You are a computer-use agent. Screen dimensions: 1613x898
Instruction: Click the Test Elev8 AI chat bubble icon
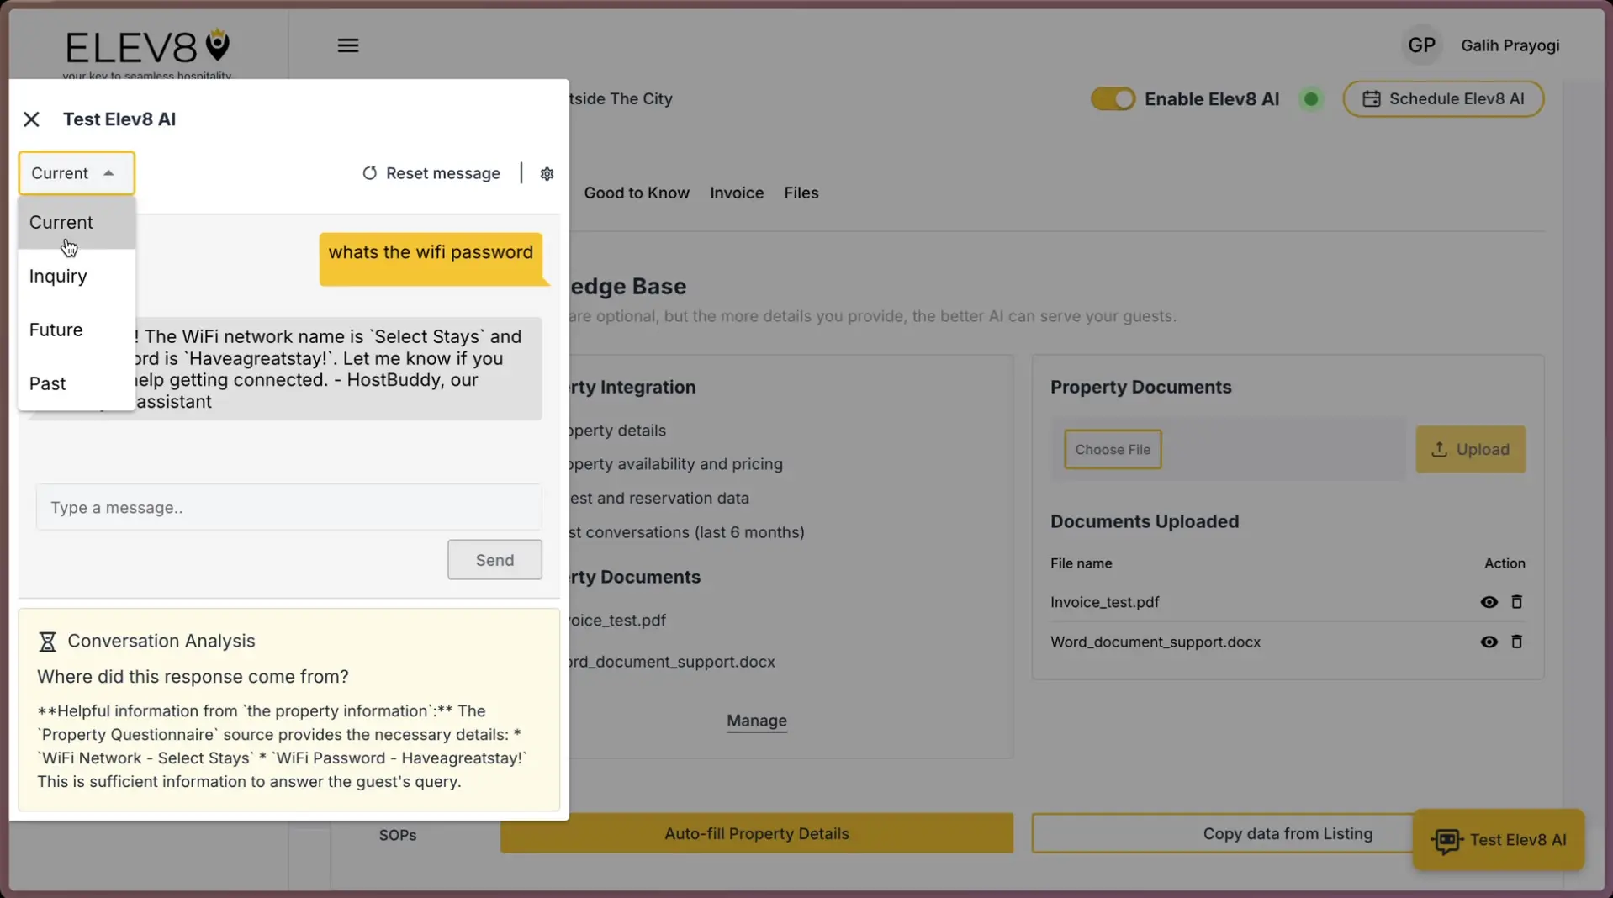[x=1446, y=839]
